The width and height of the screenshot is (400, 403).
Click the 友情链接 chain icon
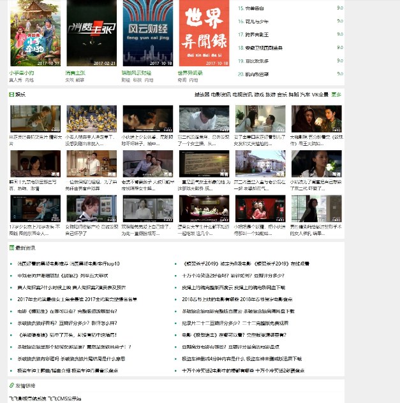click(11, 385)
